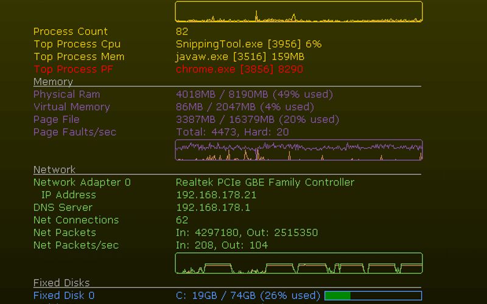Click the red chrome.exe page fault entry
The height and width of the screenshot is (304, 487).
(239, 69)
